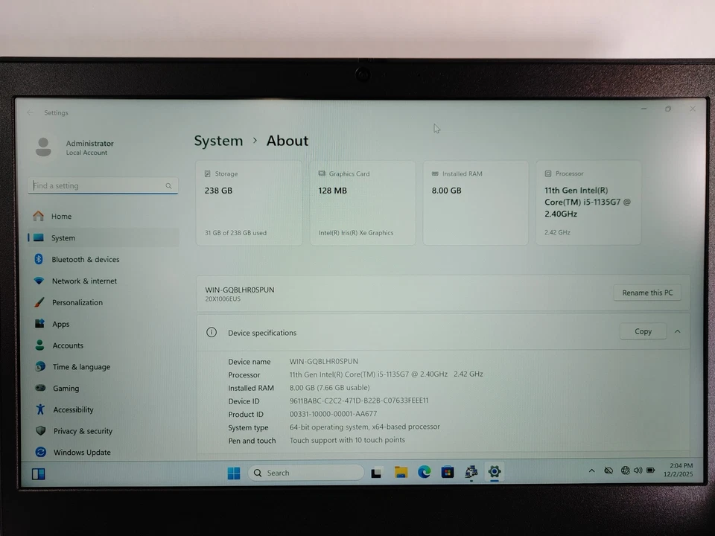
Task: Click the Time & language icon
Action: pos(39,366)
